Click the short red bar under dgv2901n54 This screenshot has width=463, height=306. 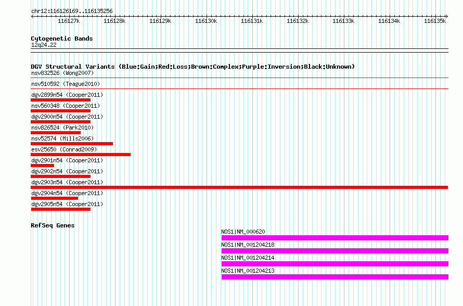(x=43, y=165)
